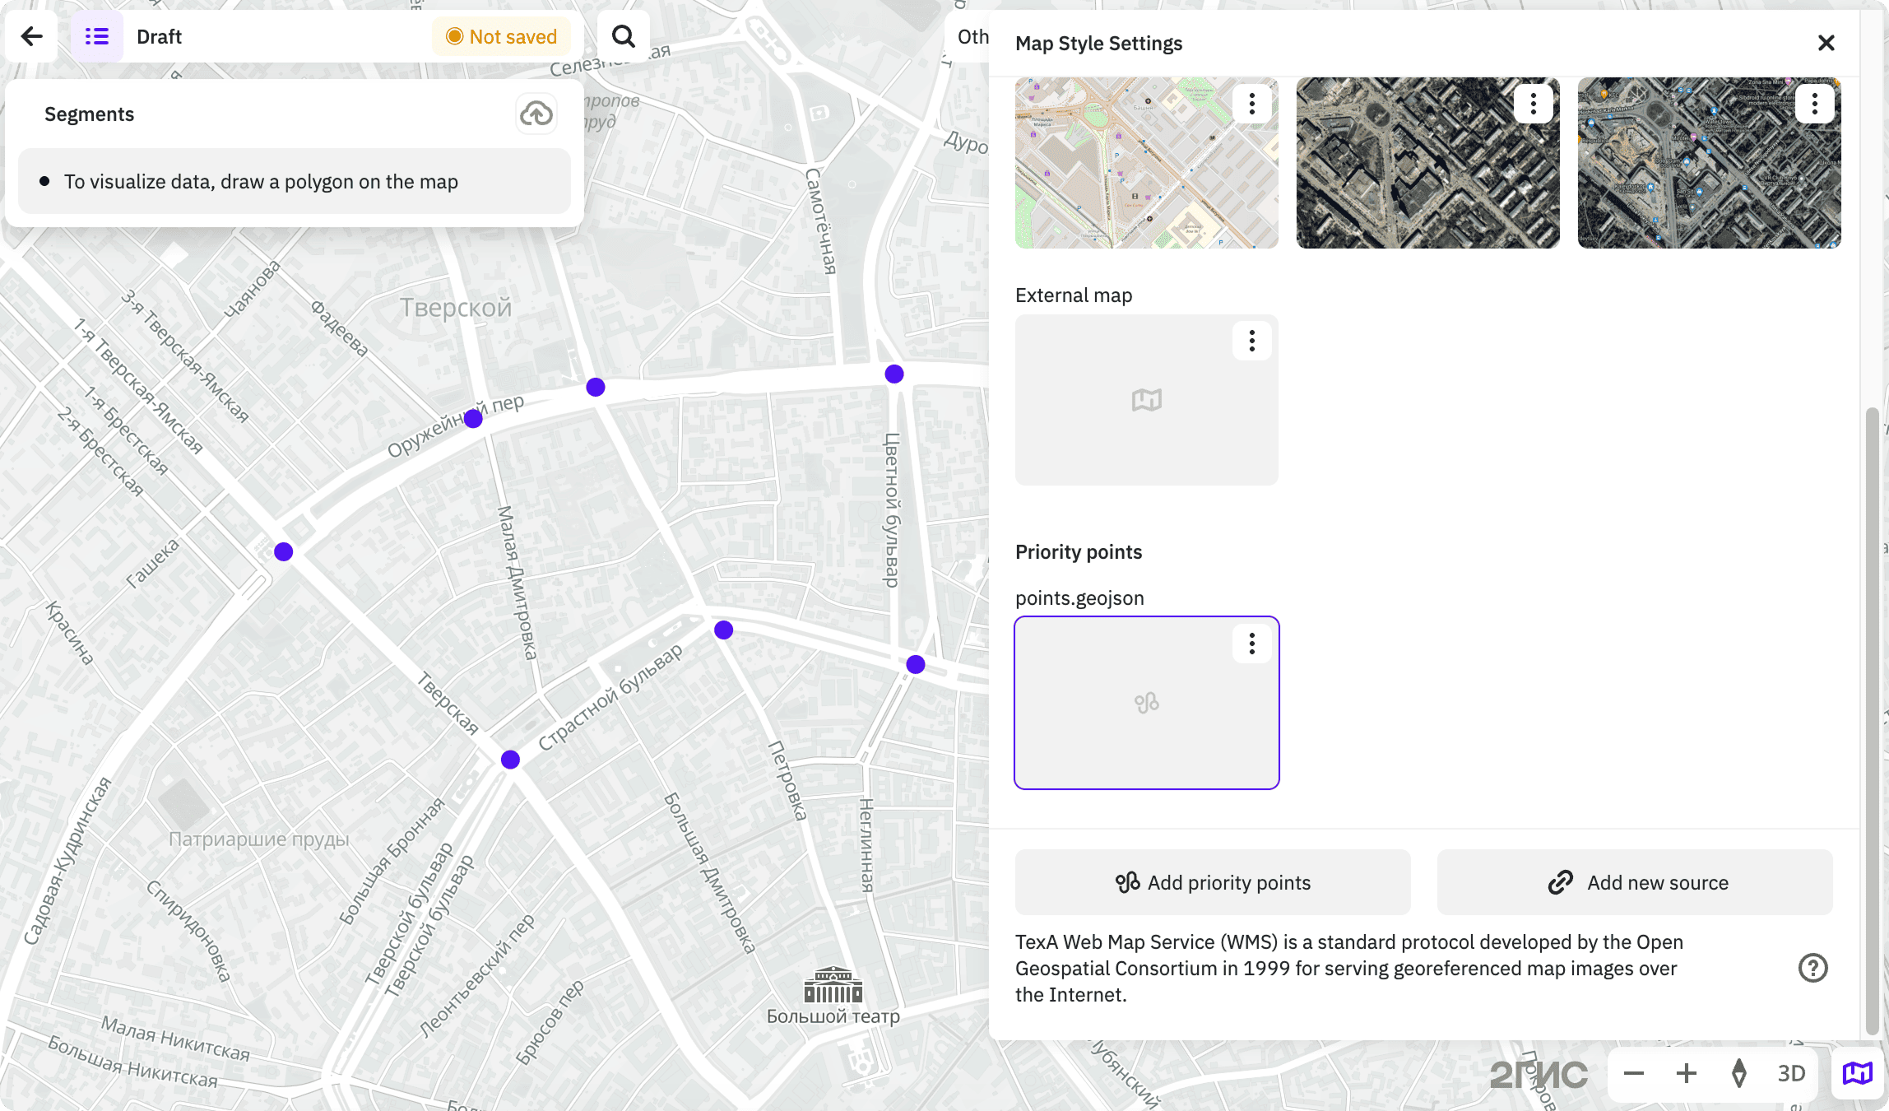Select the points.geojson priority points card
Viewport: 1889px width, 1111px height.
tap(1146, 703)
